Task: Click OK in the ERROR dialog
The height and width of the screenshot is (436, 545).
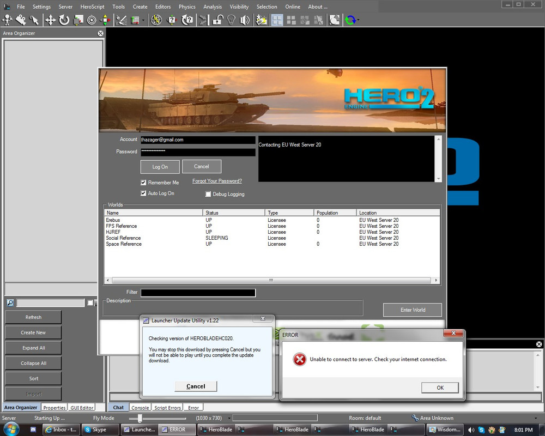Action: click(440, 387)
